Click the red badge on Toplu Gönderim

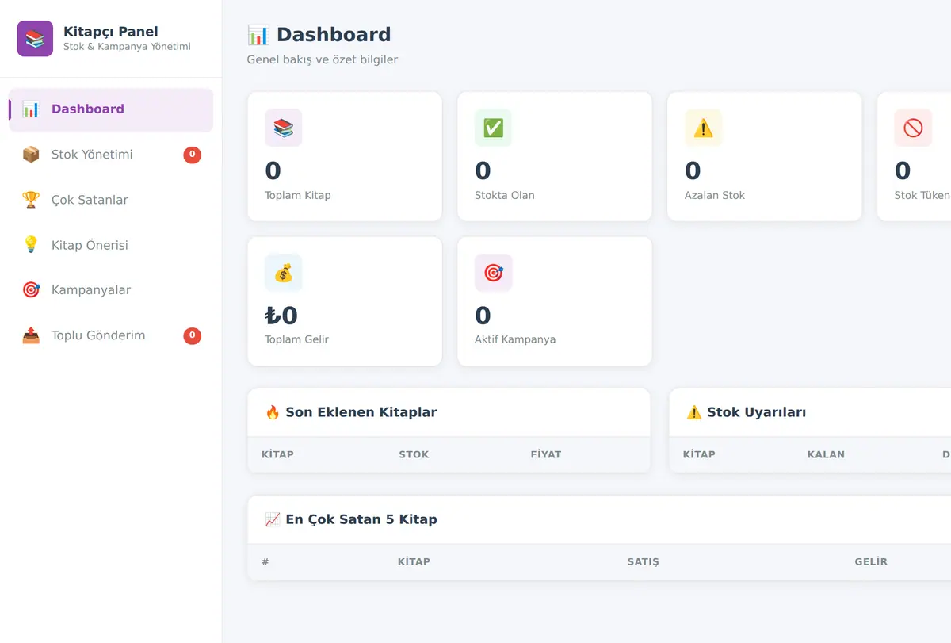(x=192, y=335)
